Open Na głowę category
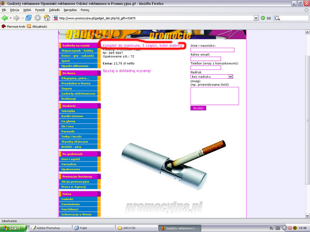The image size is (310, 232). (78, 121)
